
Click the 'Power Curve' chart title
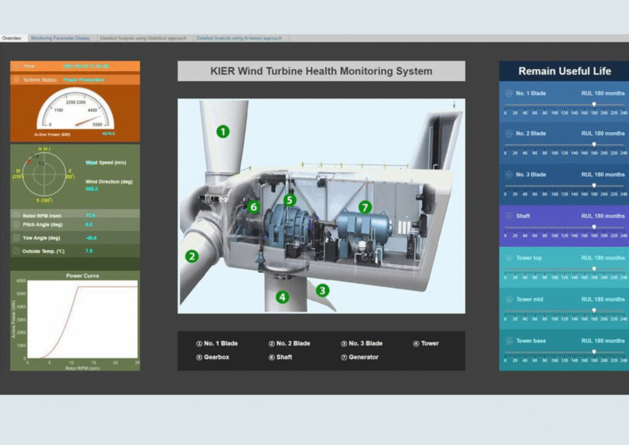82,276
